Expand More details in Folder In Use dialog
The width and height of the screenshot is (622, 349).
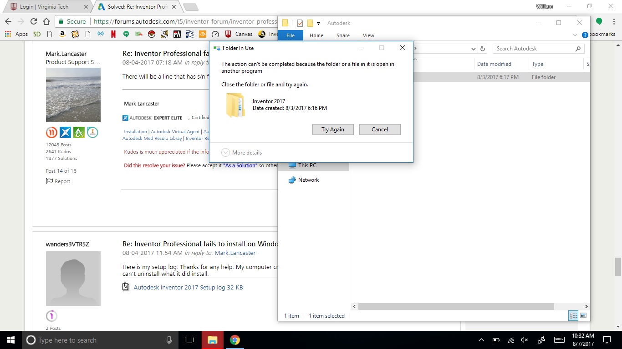[242, 153]
